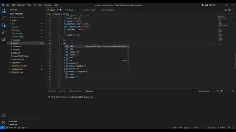Click the LF end of line indicator
236x132 pixels.
[x=201, y=128]
